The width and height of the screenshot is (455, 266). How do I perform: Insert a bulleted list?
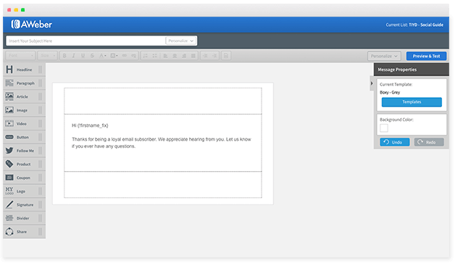pos(154,56)
